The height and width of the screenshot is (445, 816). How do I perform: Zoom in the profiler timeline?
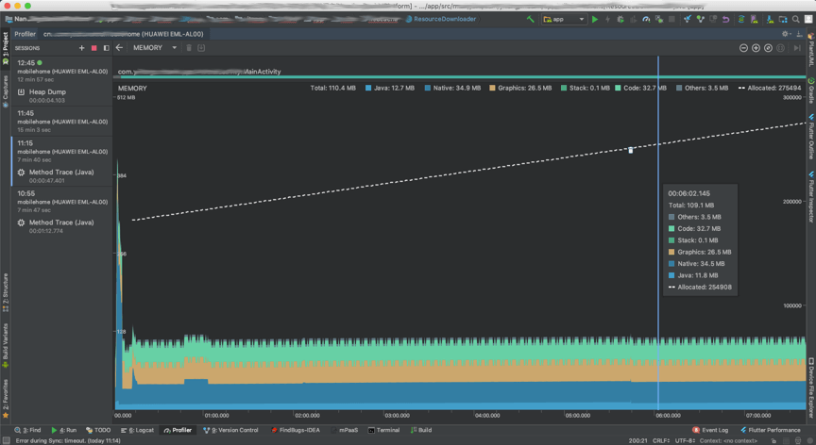pyautogui.click(x=756, y=48)
